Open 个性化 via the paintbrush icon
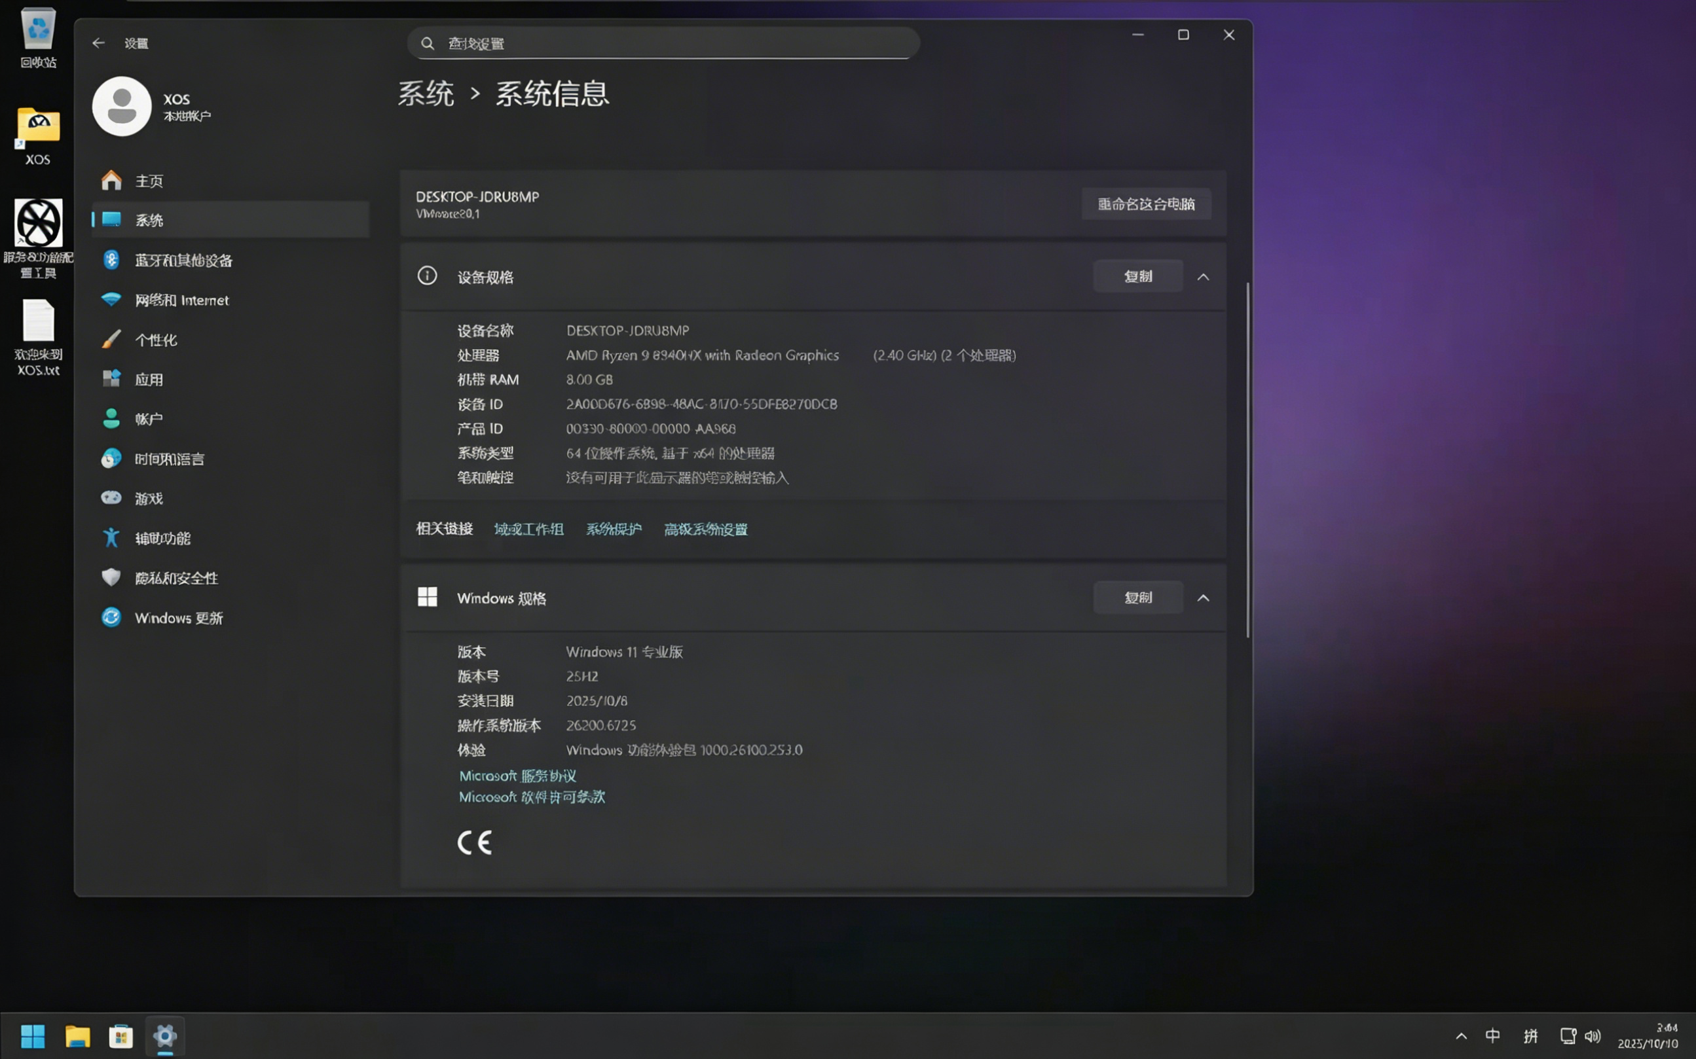 (111, 340)
